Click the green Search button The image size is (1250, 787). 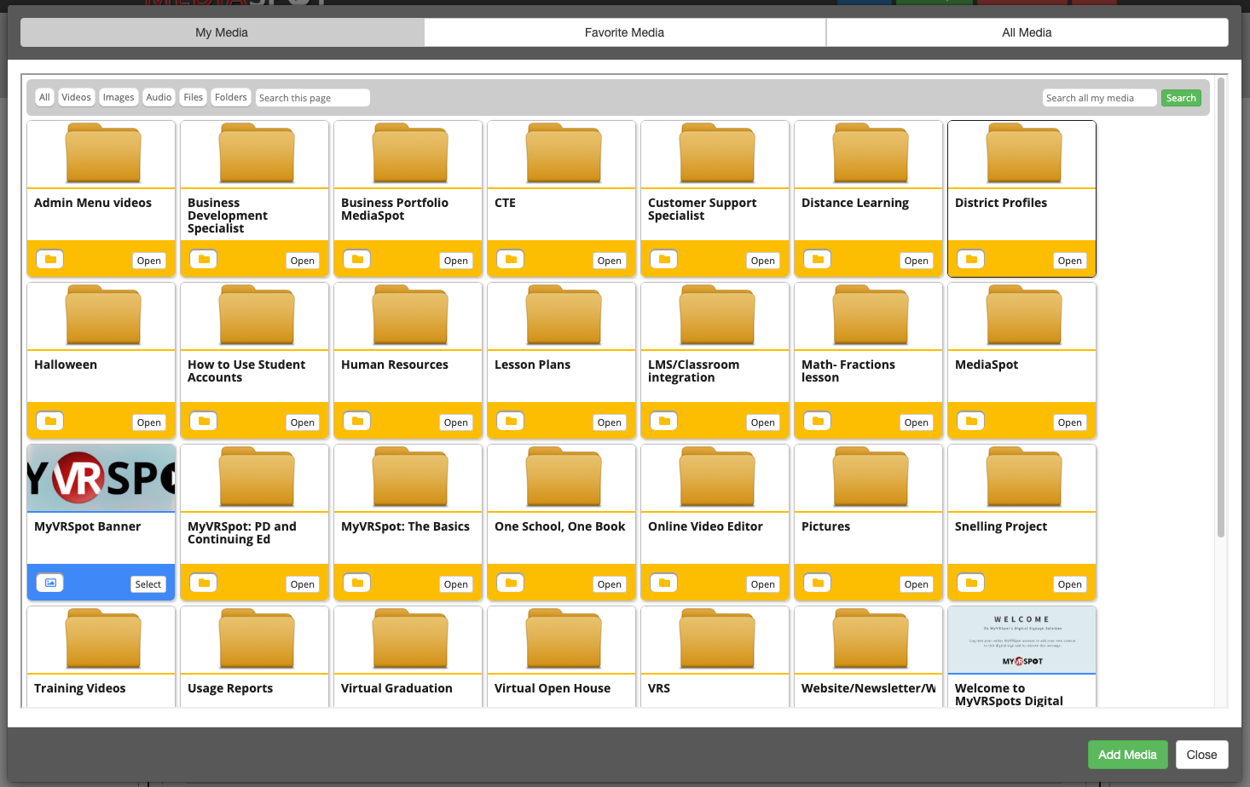coord(1181,98)
